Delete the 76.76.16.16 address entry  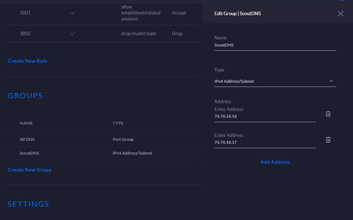[328, 114]
